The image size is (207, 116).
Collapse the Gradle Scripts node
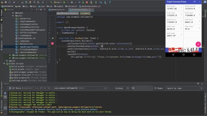4,64
